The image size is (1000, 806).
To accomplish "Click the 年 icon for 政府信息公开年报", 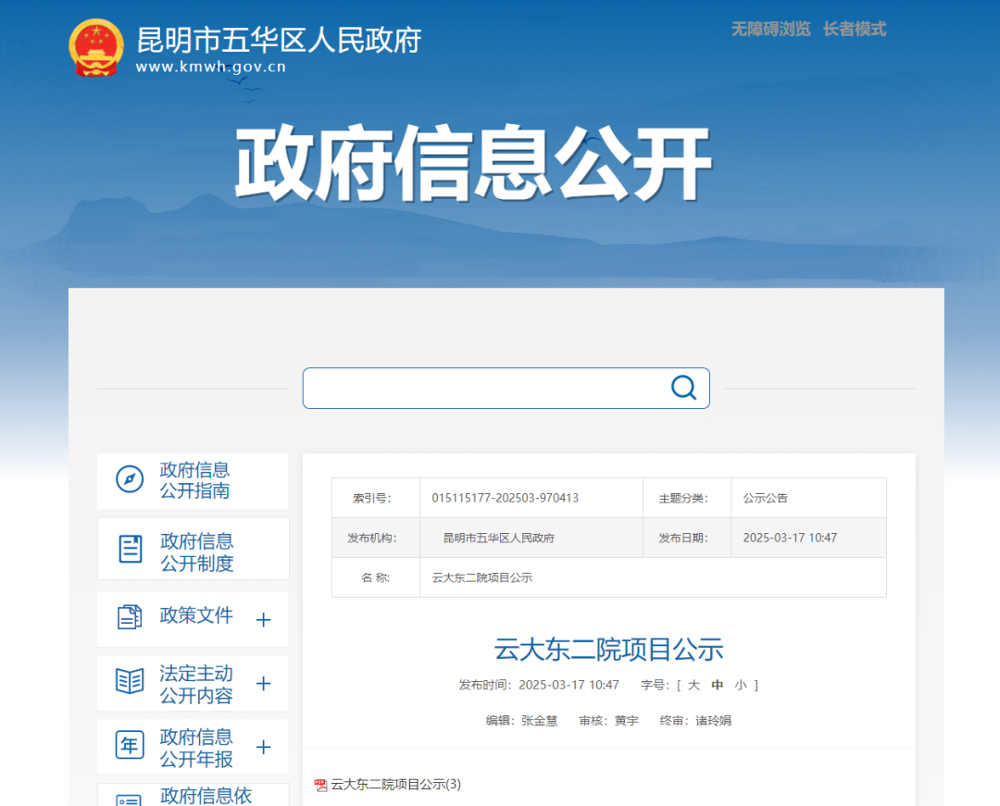I will click(130, 746).
